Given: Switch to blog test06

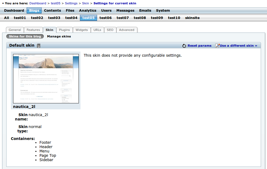Looking at the screenshot, I should click(105, 18).
